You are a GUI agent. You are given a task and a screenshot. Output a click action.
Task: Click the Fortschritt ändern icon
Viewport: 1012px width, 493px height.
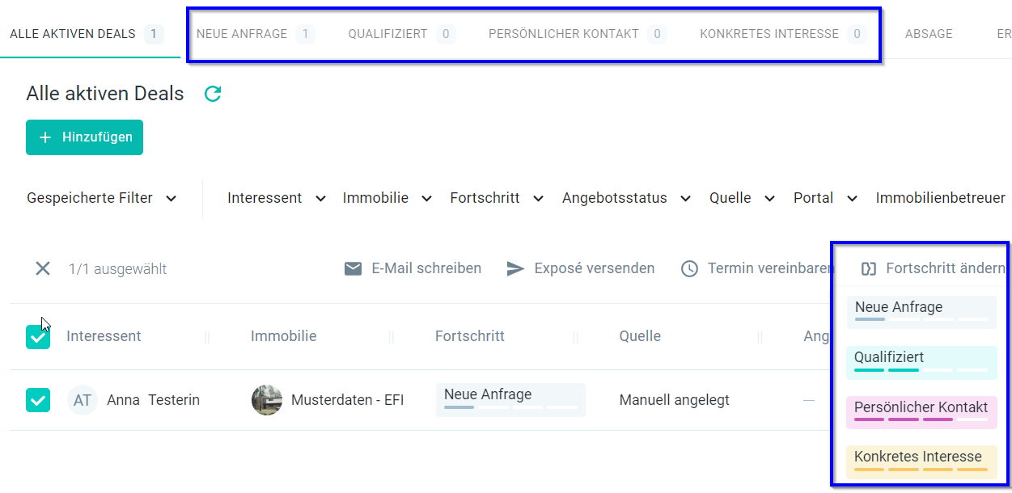(869, 268)
